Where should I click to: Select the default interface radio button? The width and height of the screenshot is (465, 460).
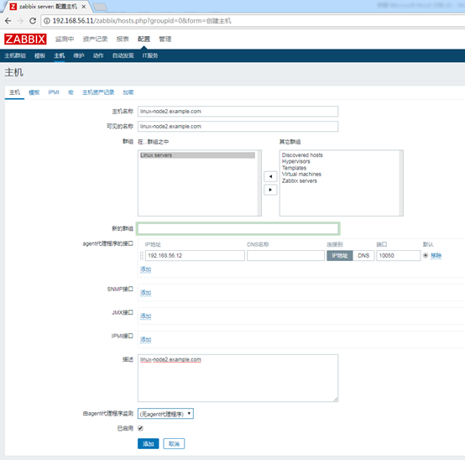[x=426, y=255]
